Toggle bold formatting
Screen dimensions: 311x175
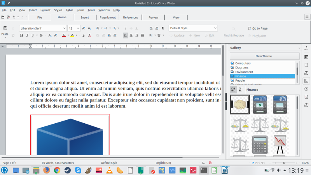click(x=21, y=35)
